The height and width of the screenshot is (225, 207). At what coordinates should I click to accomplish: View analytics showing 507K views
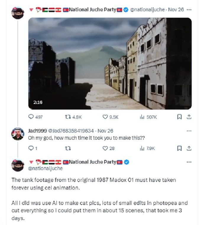click(148, 117)
